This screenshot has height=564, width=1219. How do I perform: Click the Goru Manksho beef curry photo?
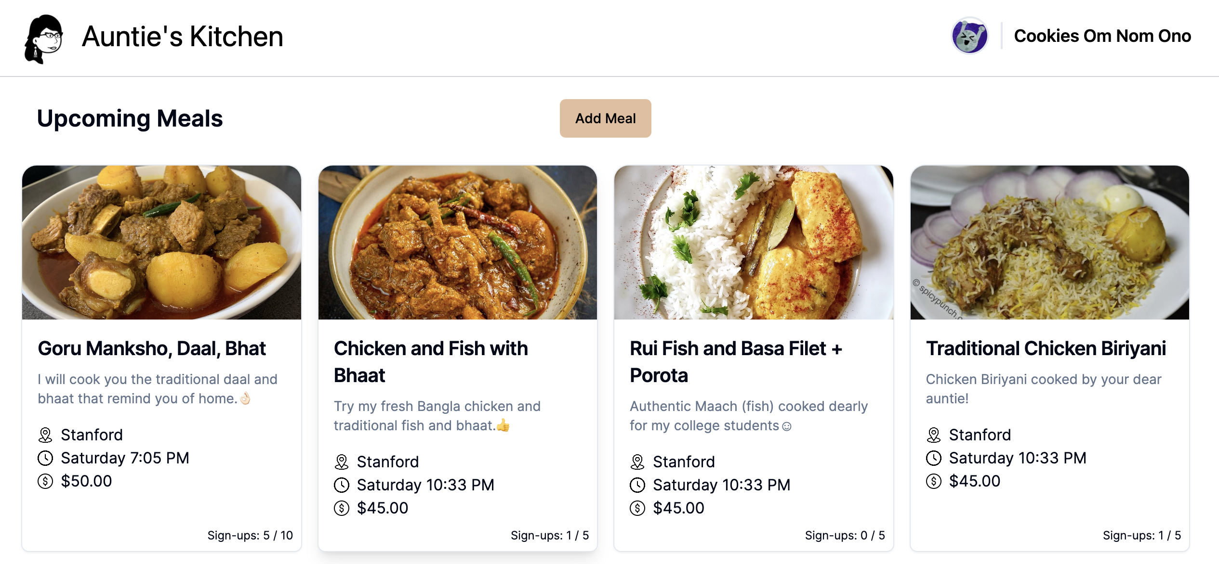pyautogui.click(x=161, y=243)
